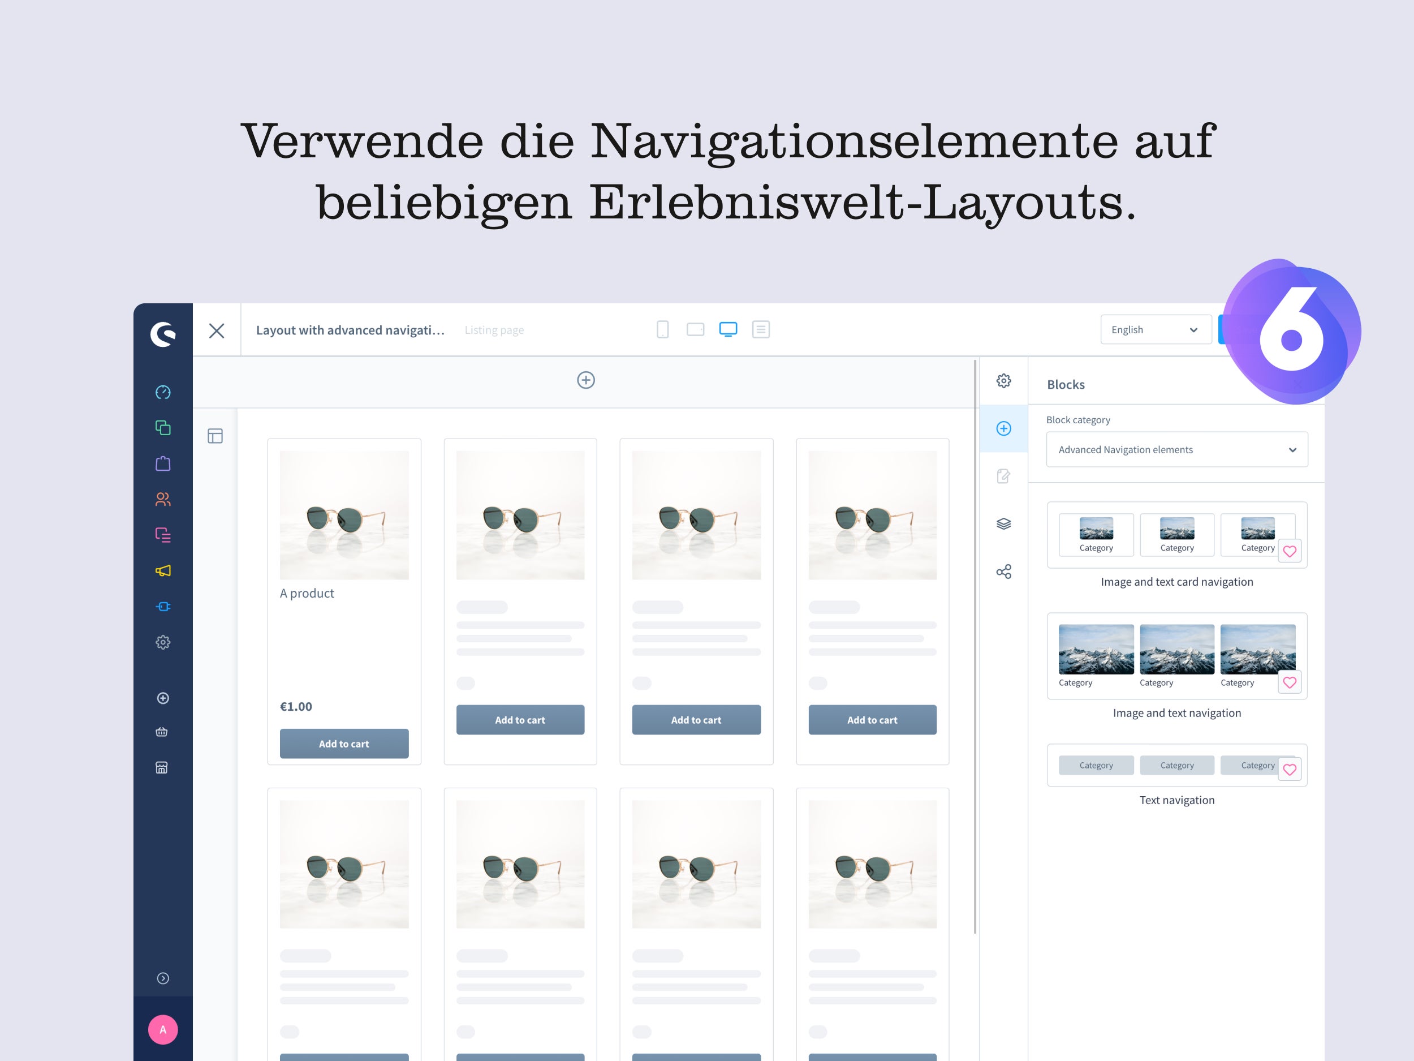The width and height of the screenshot is (1414, 1061).
Task: Select Image and text navigation block
Action: tap(1177, 655)
